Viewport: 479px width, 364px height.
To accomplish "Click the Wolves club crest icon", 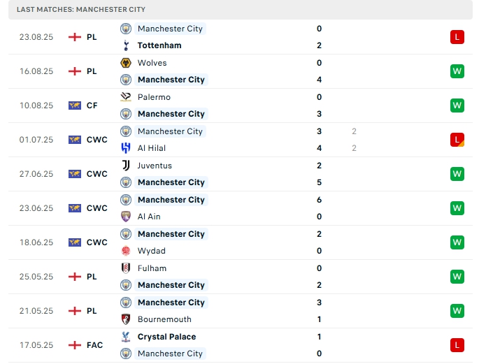I will pos(126,63).
